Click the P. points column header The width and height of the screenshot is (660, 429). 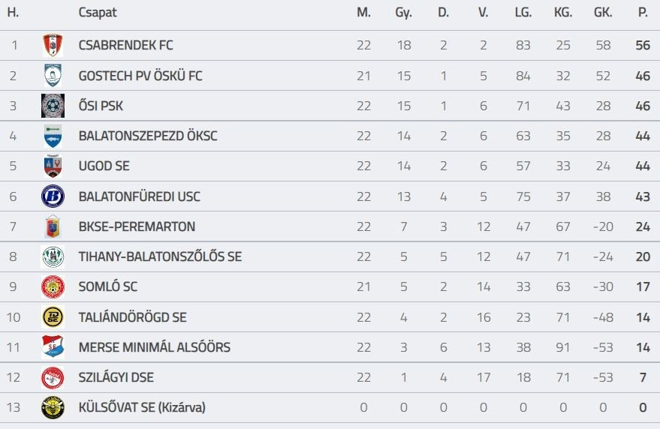click(x=642, y=13)
